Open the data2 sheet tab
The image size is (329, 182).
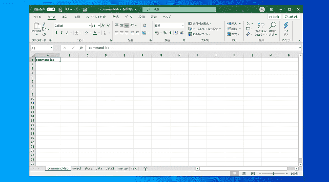point(110,168)
